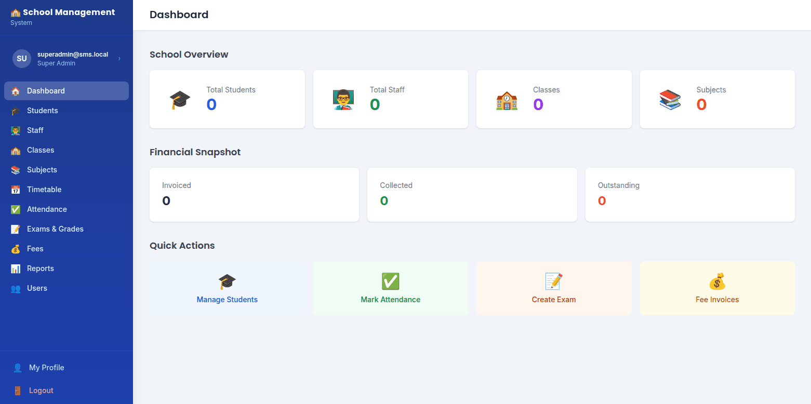Click the memo icon beside Exams & Grades
The width and height of the screenshot is (811, 404).
point(16,229)
